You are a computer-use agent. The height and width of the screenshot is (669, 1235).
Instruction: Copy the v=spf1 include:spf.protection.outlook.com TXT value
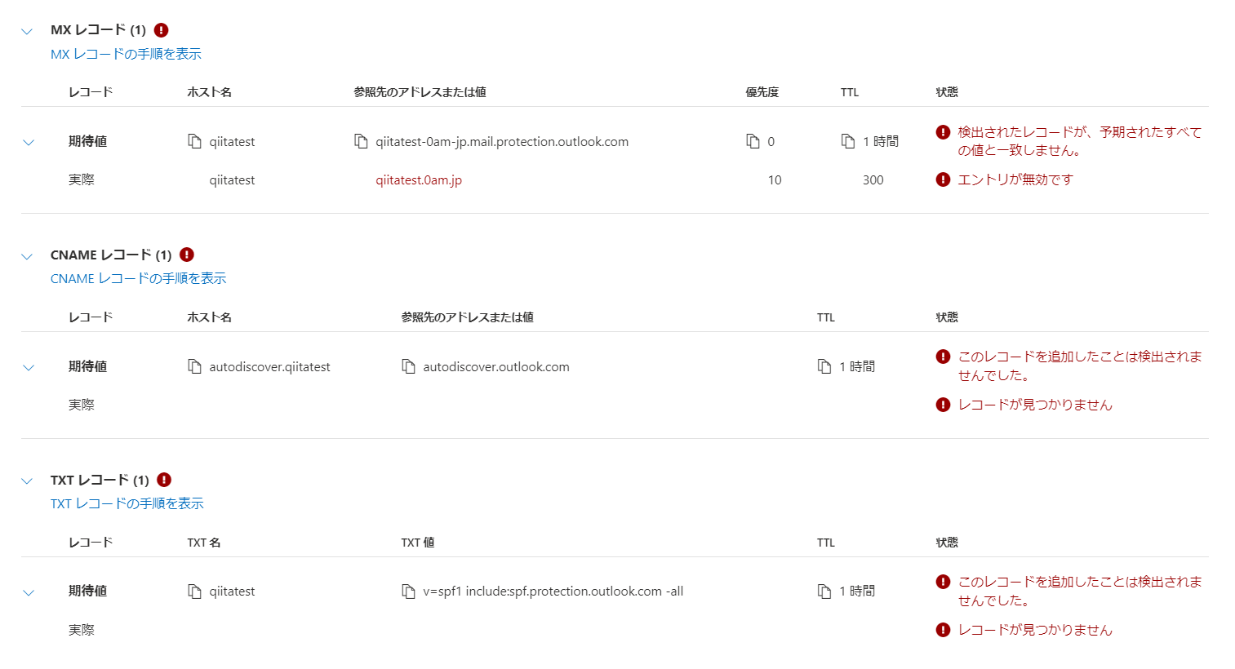click(408, 591)
